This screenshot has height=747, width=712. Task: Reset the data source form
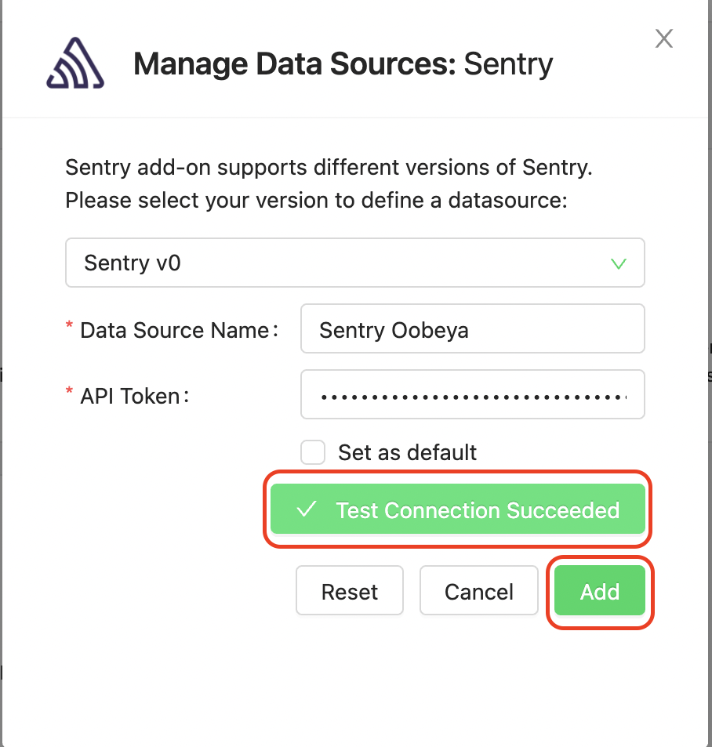click(x=349, y=591)
